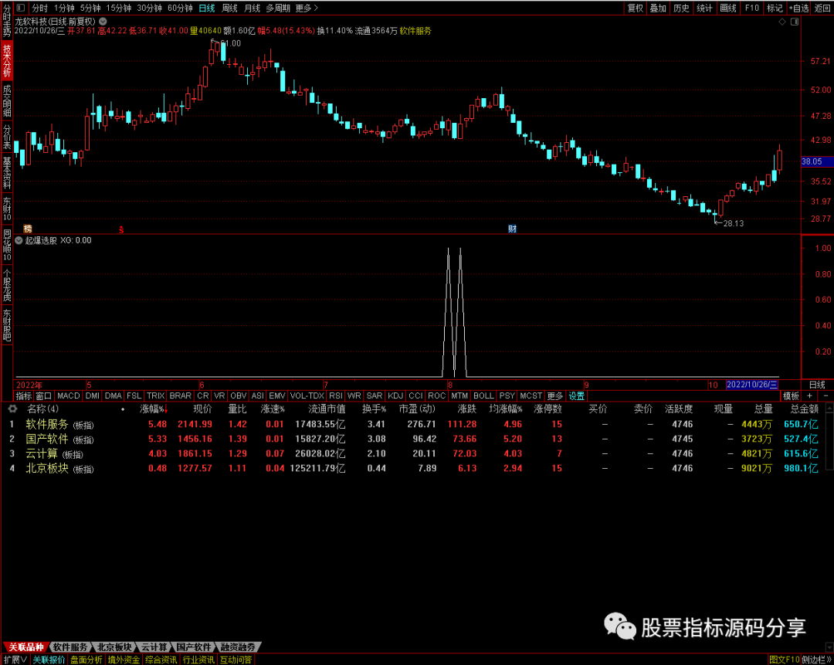Expand the 更多 periods dropdown
834x665 pixels.
306,8
